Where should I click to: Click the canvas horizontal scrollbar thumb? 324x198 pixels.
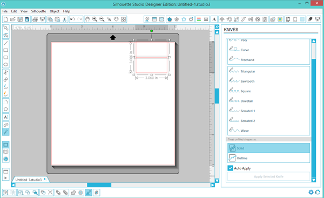point(99,185)
